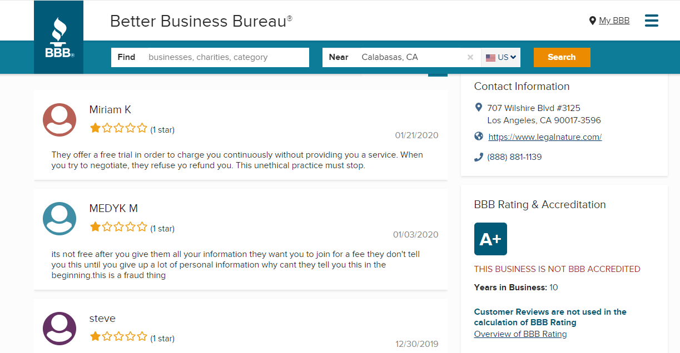
Task: Click the Better Business Bureau title
Action: [x=201, y=21]
